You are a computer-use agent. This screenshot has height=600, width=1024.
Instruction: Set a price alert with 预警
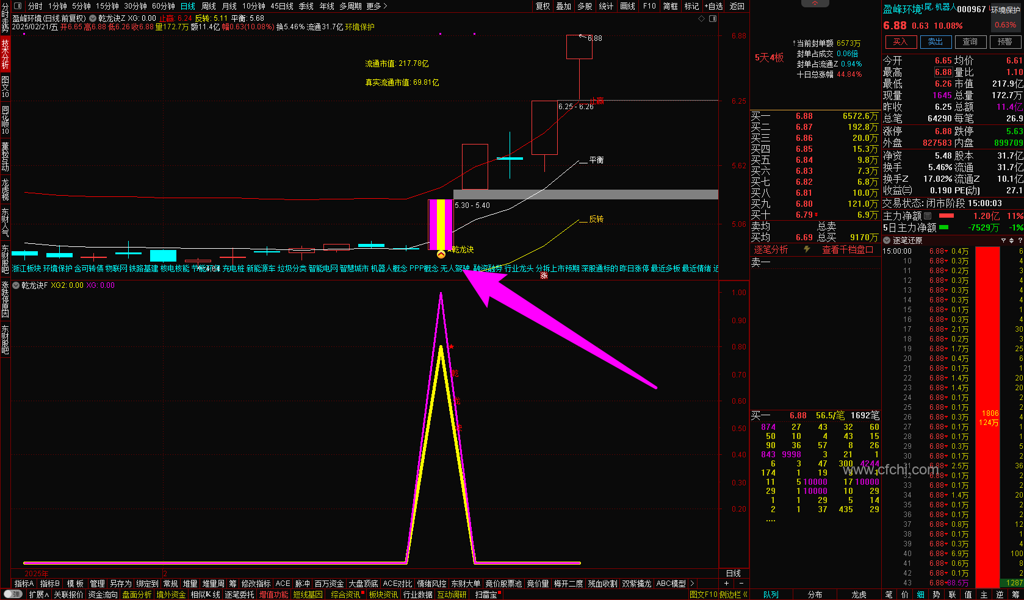tap(1005, 41)
